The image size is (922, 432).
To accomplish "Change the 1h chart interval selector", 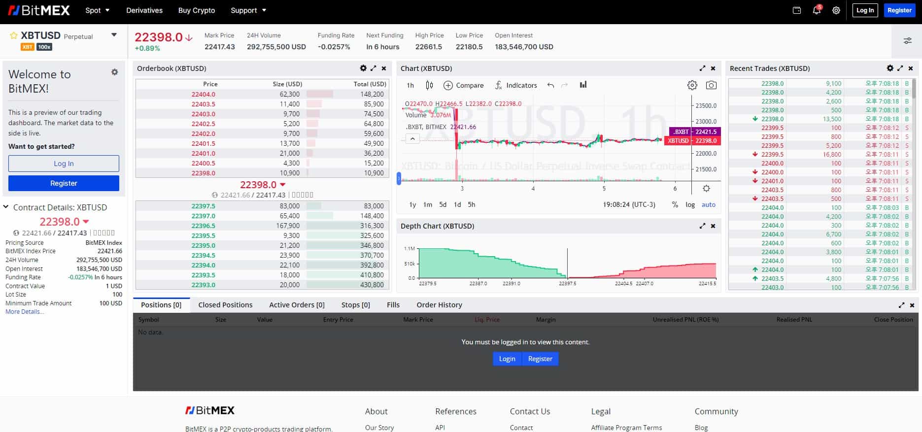I will [x=410, y=85].
